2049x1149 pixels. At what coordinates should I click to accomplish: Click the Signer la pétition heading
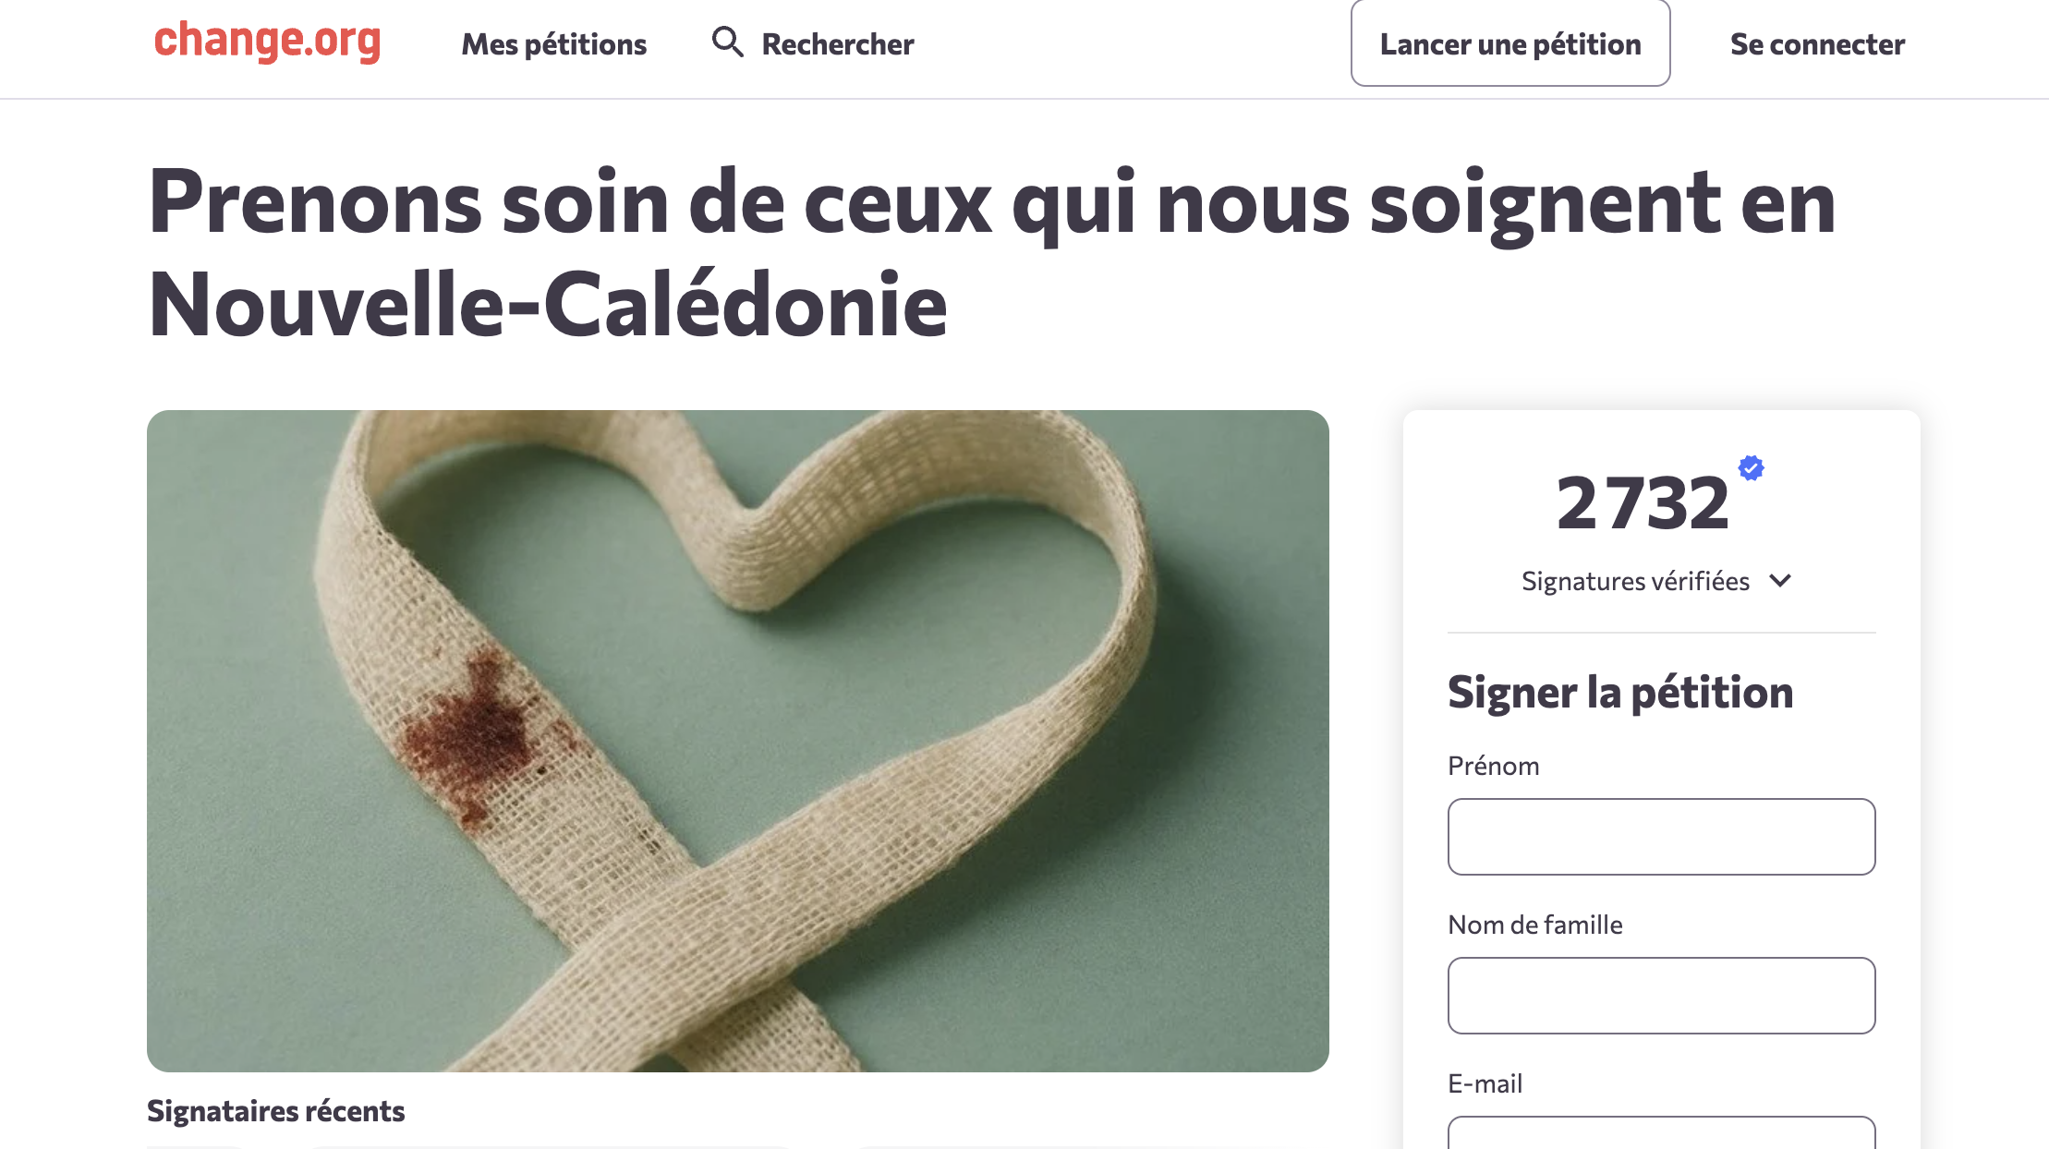point(1619,692)
